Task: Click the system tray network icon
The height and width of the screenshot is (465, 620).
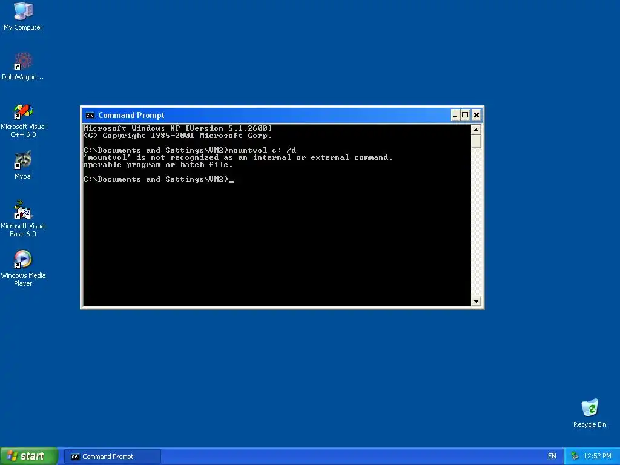Action: tap(575, 457)
